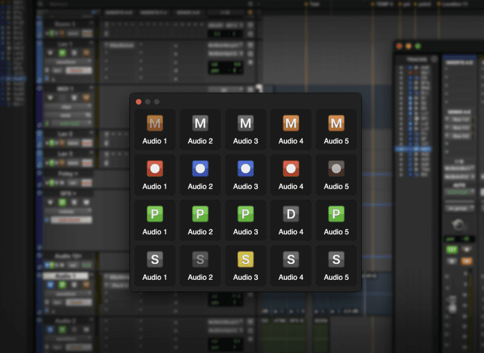Solo Audio 5 track
Image resolution: width=484 pixels, height=353 pixels.
[x=336, y=260]
